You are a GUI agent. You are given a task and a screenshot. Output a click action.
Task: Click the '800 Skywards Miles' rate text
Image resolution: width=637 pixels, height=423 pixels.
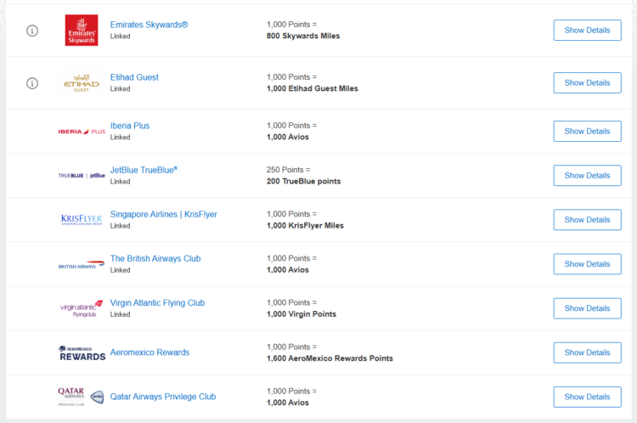click(x=303, y=36)
